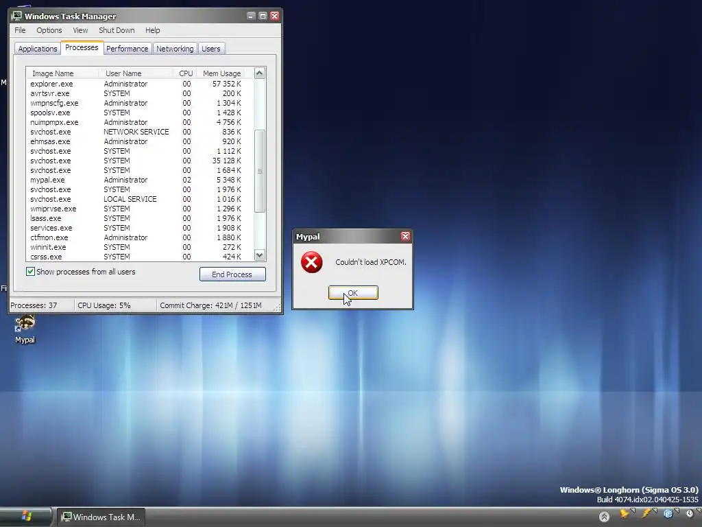Switch to the Applications tab
Viewport: 702px width, 527px height.
38,49
